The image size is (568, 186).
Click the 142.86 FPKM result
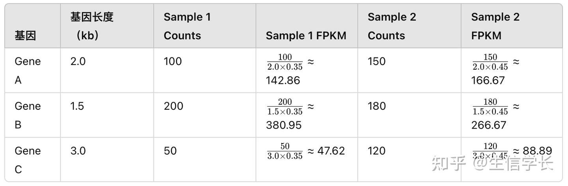pos(283,80)
